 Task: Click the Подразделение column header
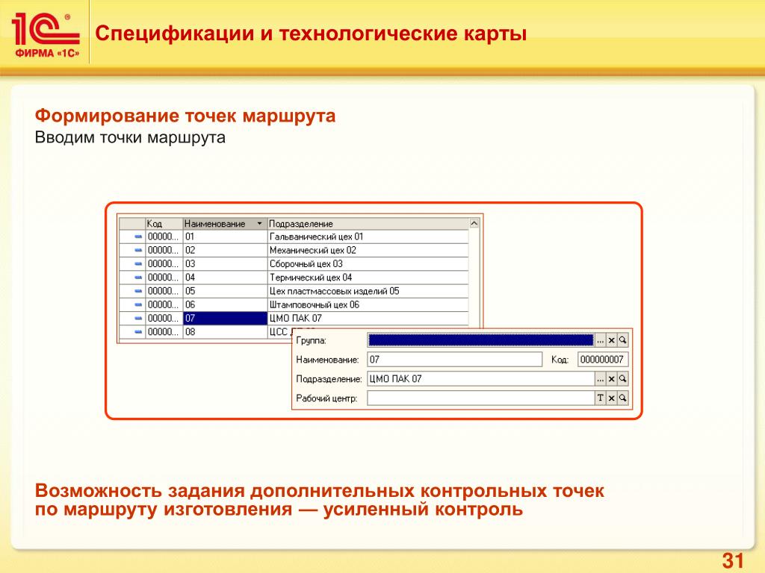368,224
